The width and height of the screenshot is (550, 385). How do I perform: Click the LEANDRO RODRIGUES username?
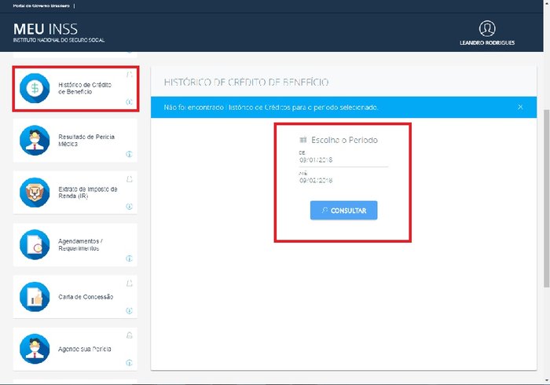tap(487, 42)
